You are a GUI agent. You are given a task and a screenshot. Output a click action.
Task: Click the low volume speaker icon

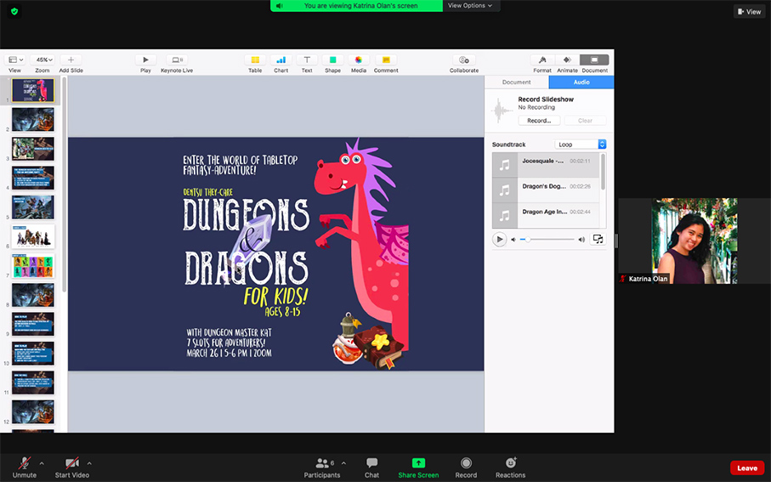513,240
